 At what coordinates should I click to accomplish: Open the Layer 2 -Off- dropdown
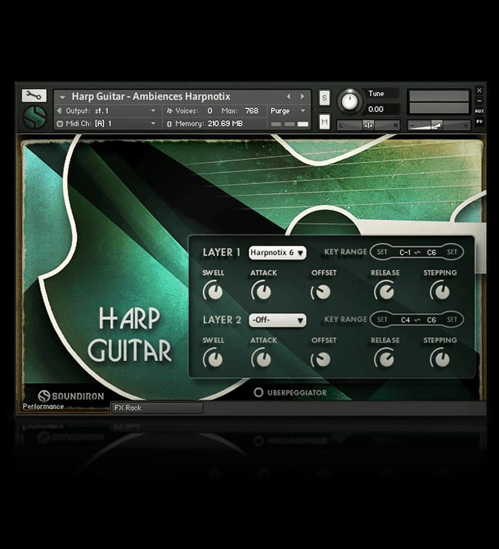[277, 321]
